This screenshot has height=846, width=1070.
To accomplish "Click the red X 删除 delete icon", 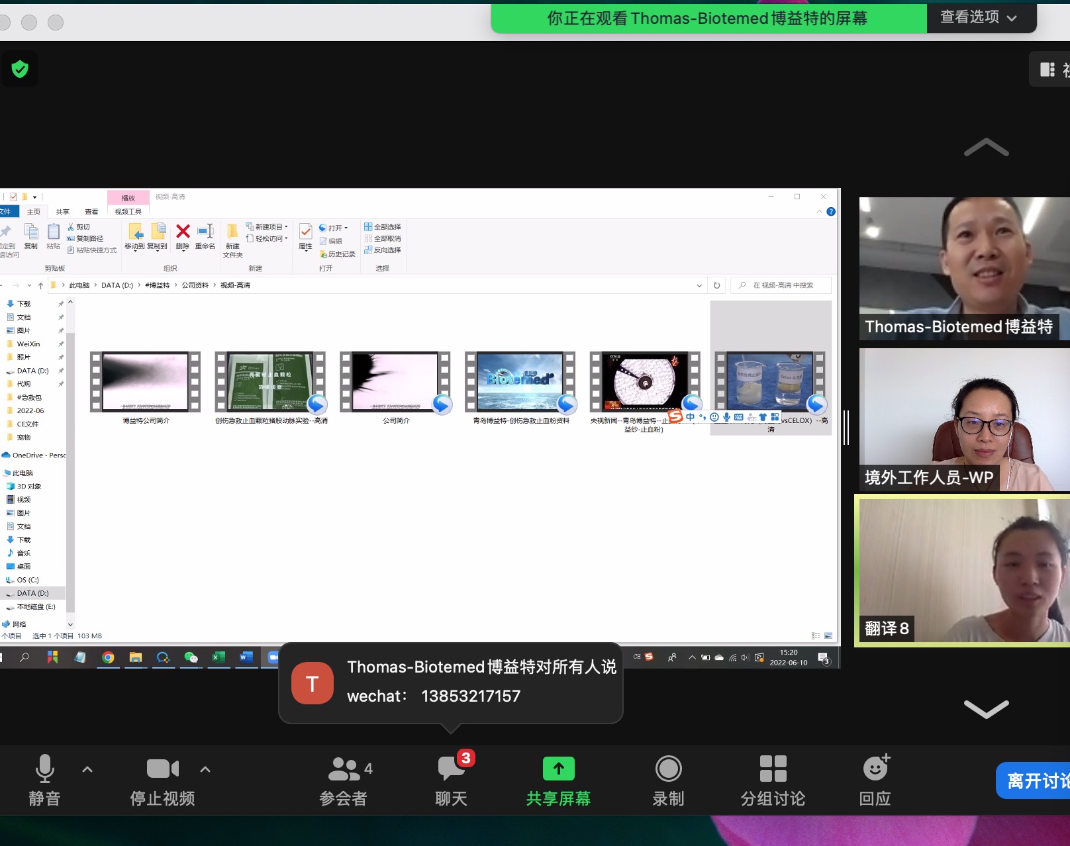I will (x=183, y=236).
